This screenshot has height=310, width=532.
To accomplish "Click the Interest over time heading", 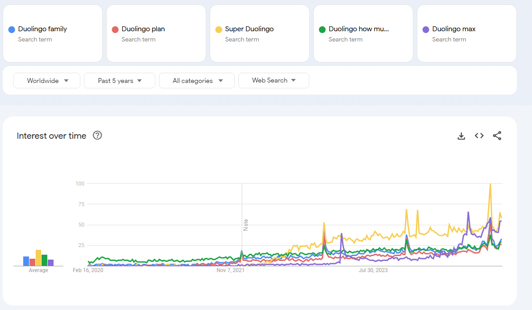I will pyautogui.click(x=52, y=136).
